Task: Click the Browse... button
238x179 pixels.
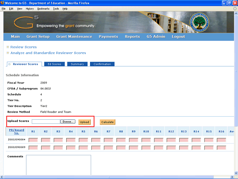Action: tap(68, 122)
